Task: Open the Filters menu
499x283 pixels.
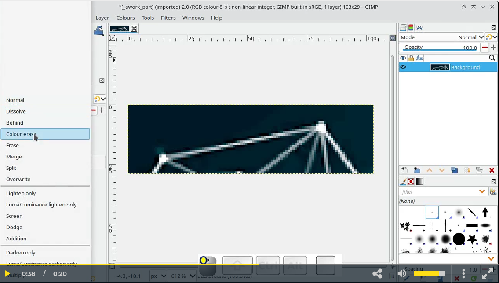Action: click(168, 18)
